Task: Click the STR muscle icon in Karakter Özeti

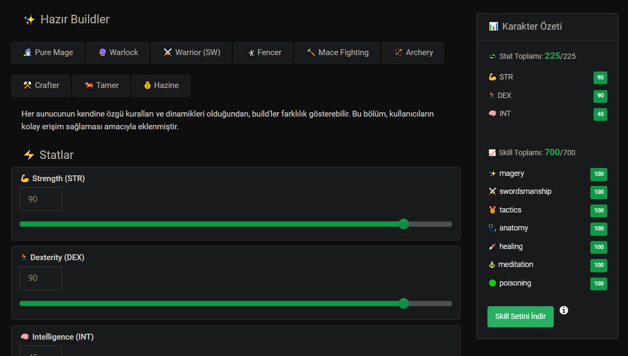Action: tap(493, 77)
